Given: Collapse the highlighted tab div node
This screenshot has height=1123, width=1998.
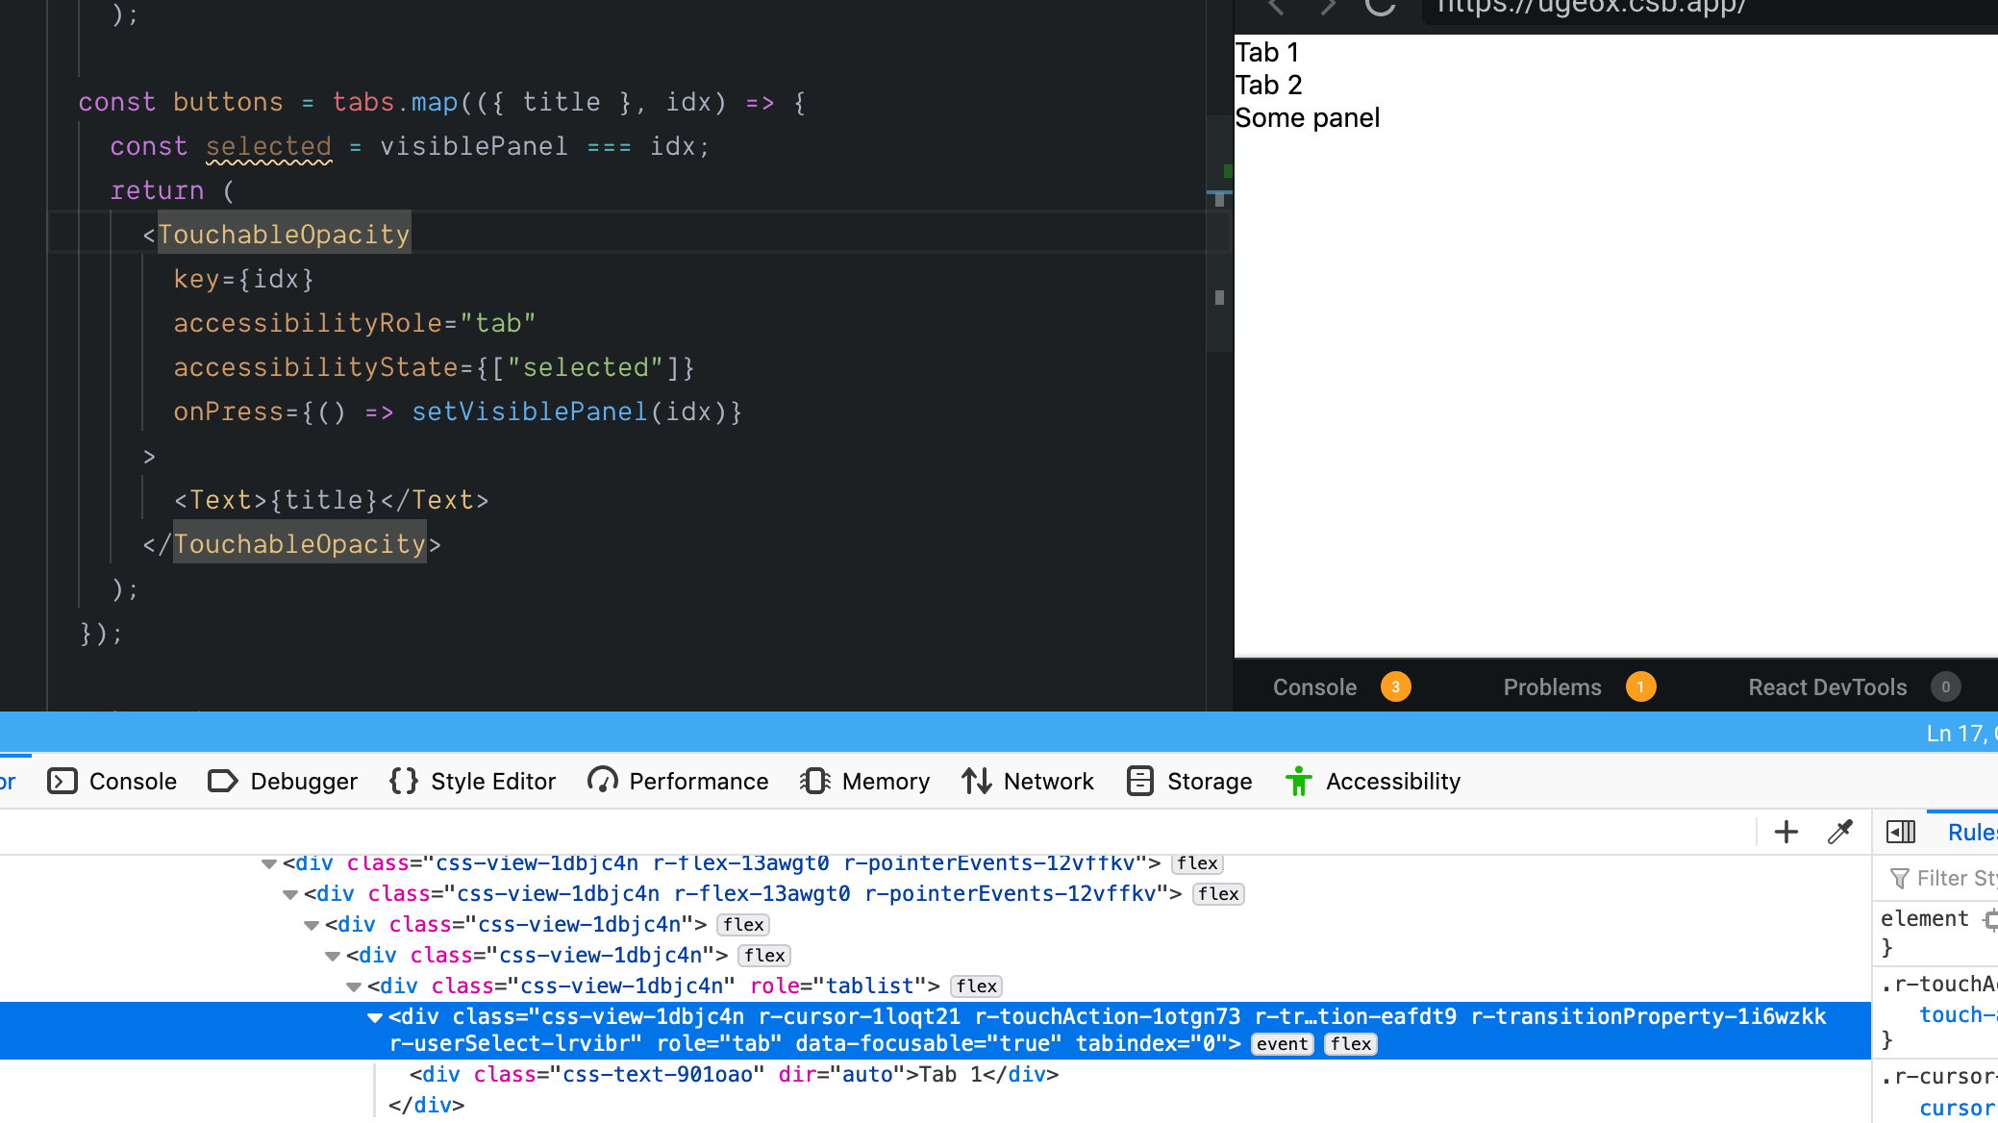Looking at the screenshot, I should coord(374,1016).
